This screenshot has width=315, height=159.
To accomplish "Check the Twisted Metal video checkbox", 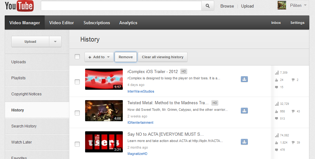I will click(x=77, y=113).
